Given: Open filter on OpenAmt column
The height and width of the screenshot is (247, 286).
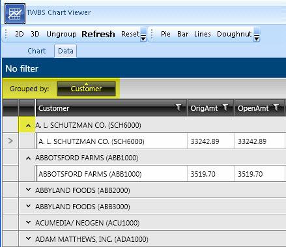Looking at the screenshot, I should pyautogui.click(x=276, y=108).
